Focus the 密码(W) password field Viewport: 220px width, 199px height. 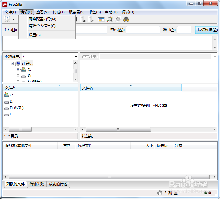[x=143, y=30]
